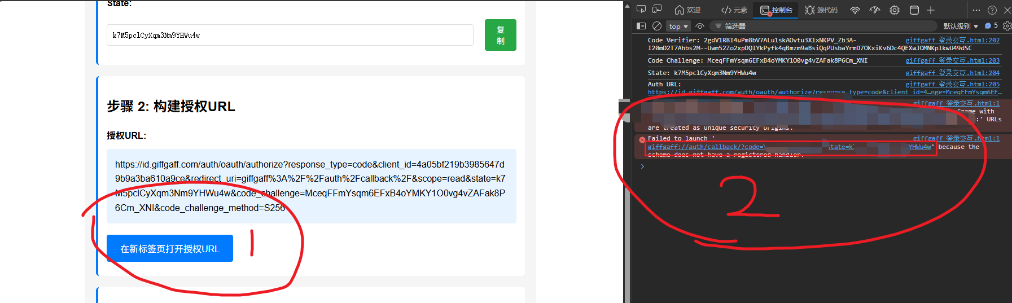This screenshot has width=1012, height=303.
Task: Add more tools with the plus icon
Action: tap(931, 10)
